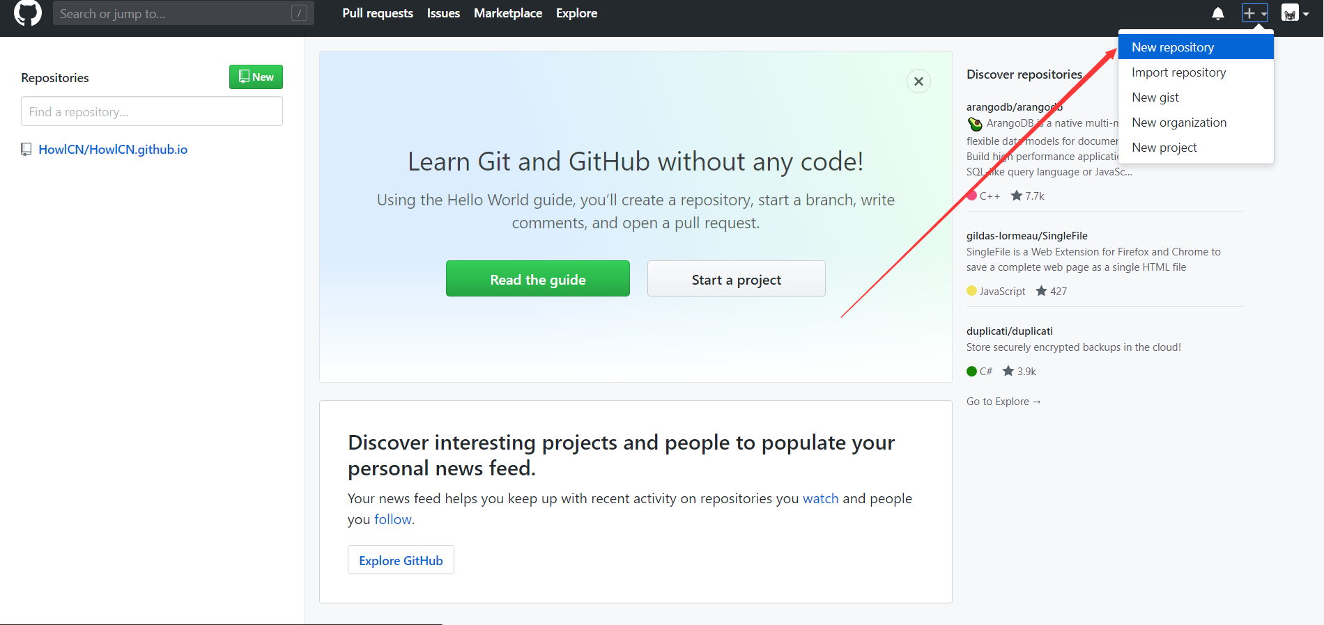Focus the Search or jump to field
This screenshot has height=625, width=1324.
183,13
